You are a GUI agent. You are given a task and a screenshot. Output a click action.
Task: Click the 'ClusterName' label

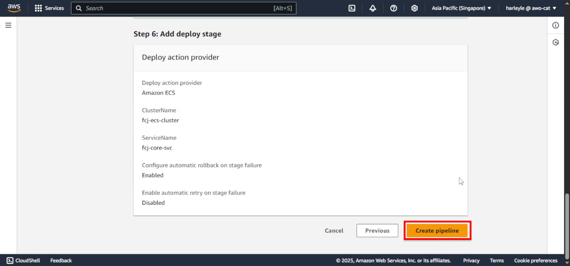(x=159, y=110)
